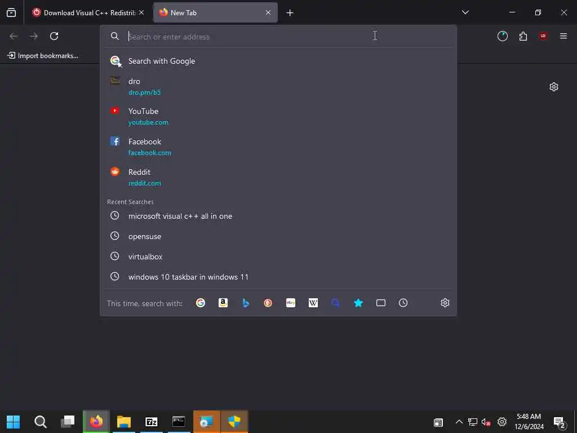Open the terminal window from taskbar

click(179, 422)
